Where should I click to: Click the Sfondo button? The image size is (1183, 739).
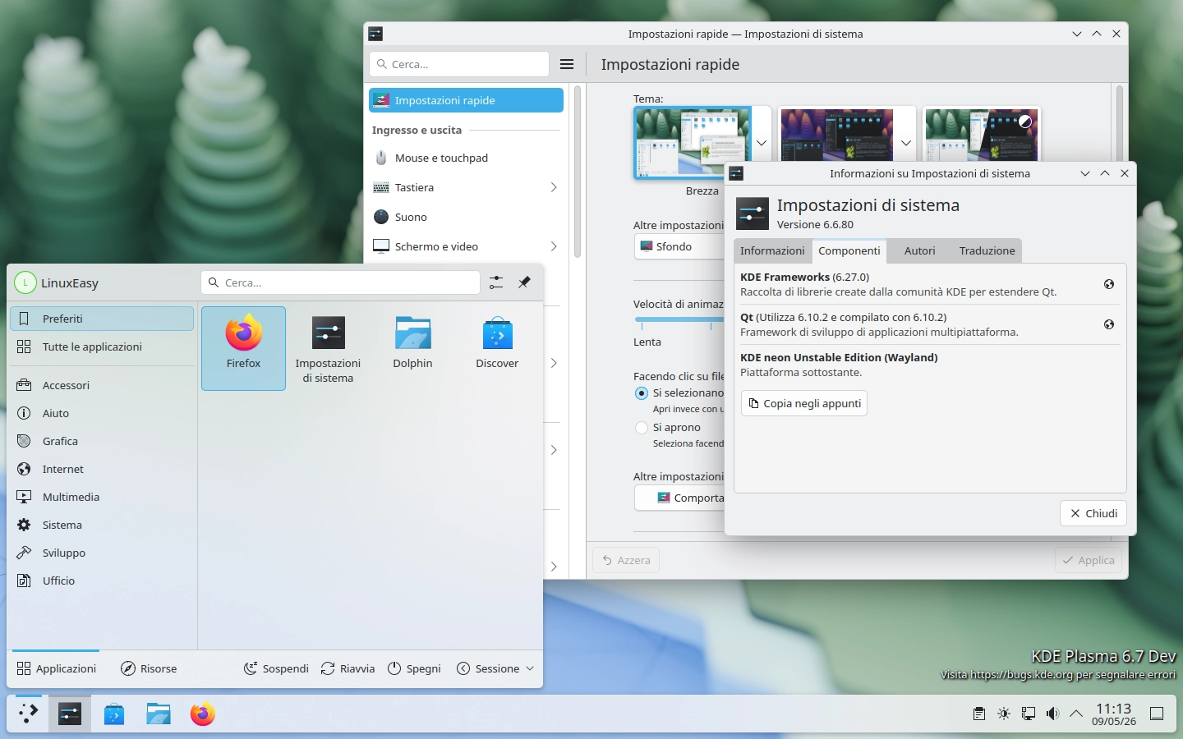pyautogui.click(x=679, y=246)
